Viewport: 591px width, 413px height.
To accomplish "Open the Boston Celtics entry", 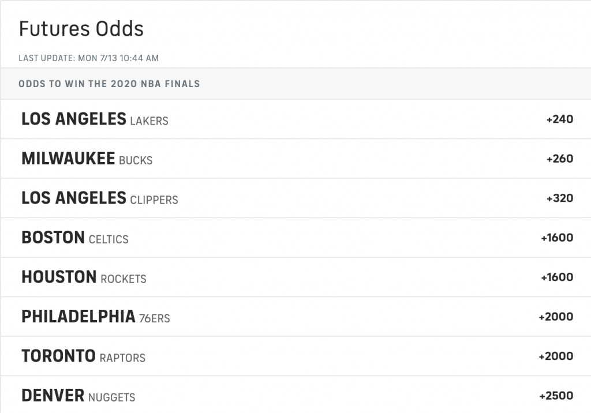I will tap(295, 238).
